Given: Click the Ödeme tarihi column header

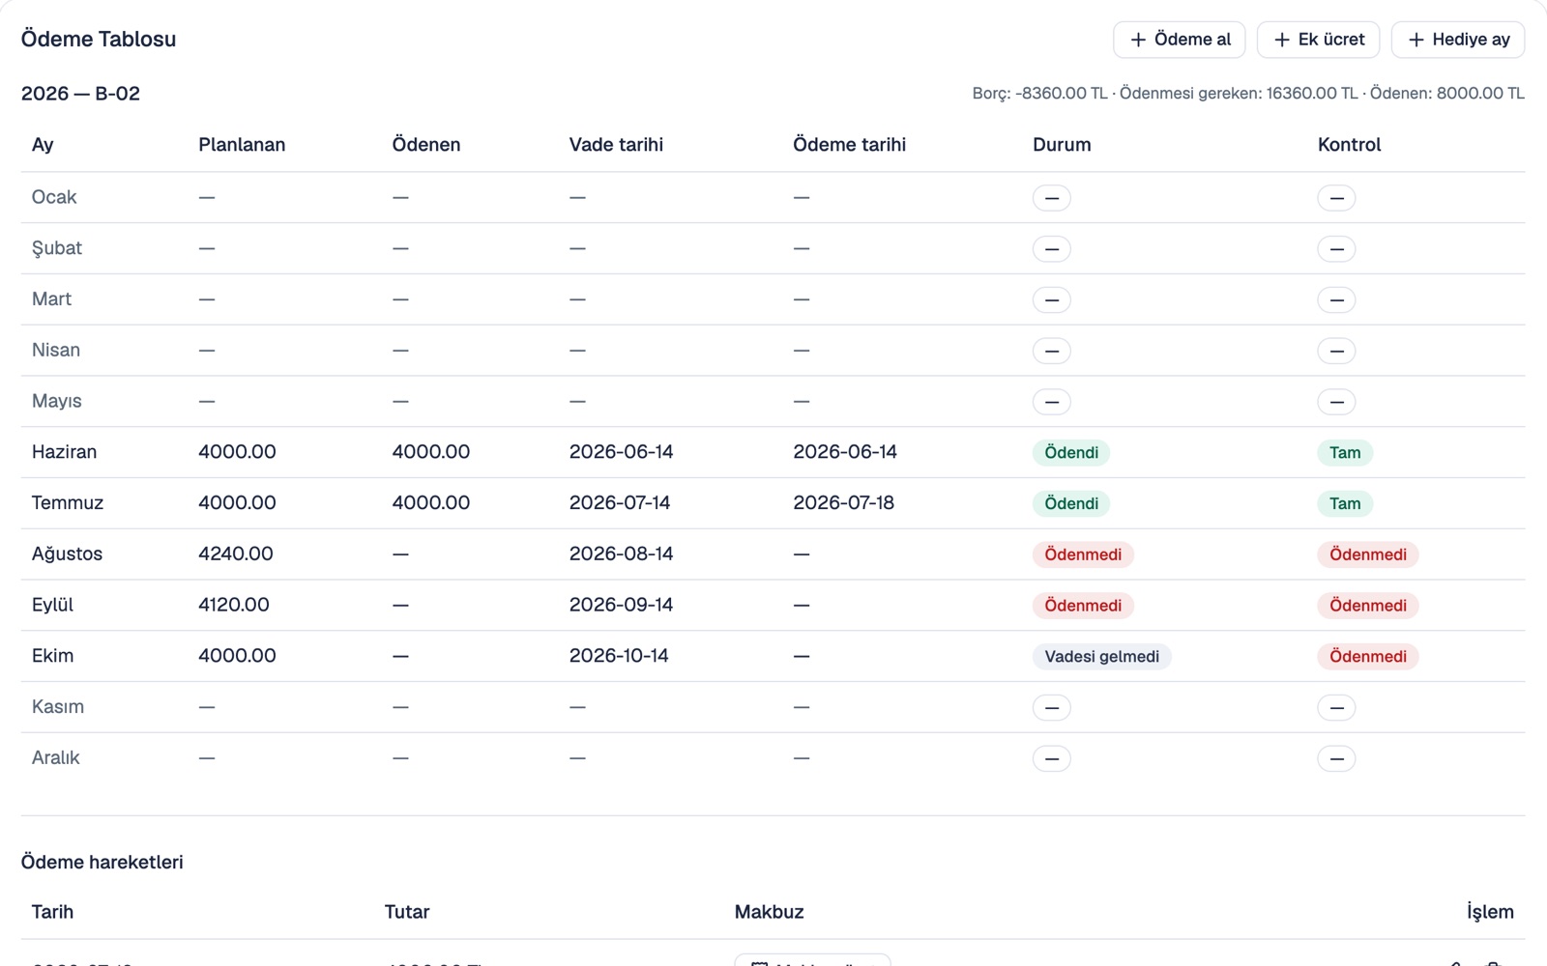Looking at the screenshot, I should 849,145.
